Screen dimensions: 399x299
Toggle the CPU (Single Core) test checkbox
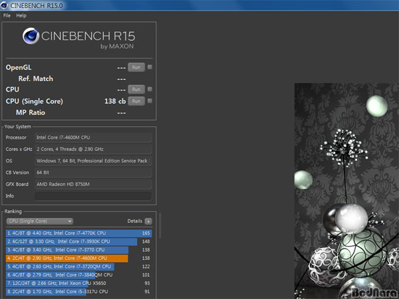[x=150, y=101]
